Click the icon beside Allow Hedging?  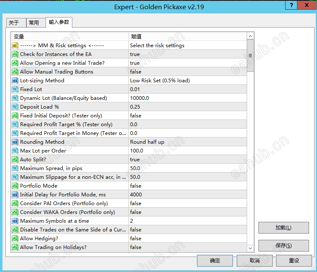15,239
